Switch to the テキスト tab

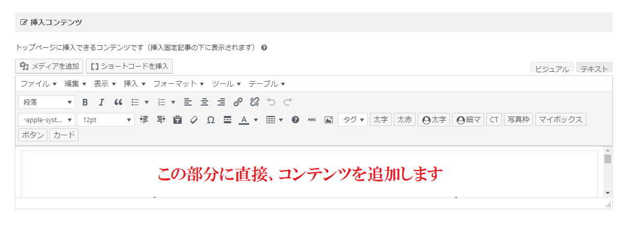[x=595, y=69]
